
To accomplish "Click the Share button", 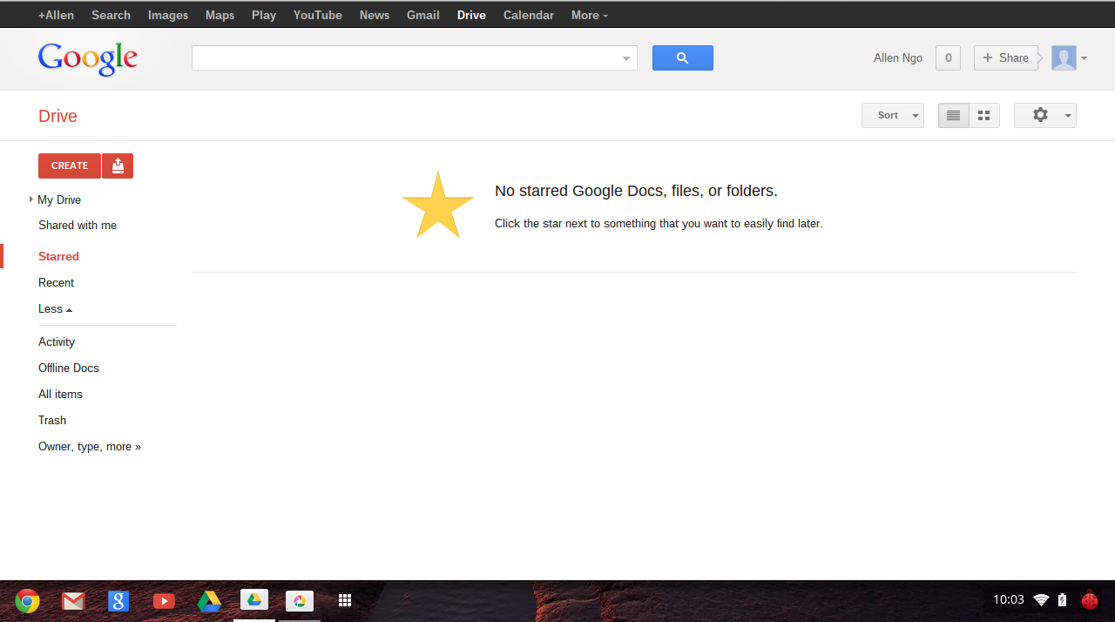I will click(1006, 58).
